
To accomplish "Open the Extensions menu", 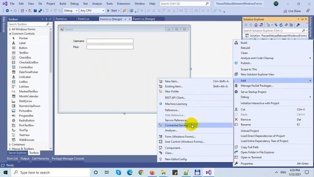I will (x=123, y=3).
